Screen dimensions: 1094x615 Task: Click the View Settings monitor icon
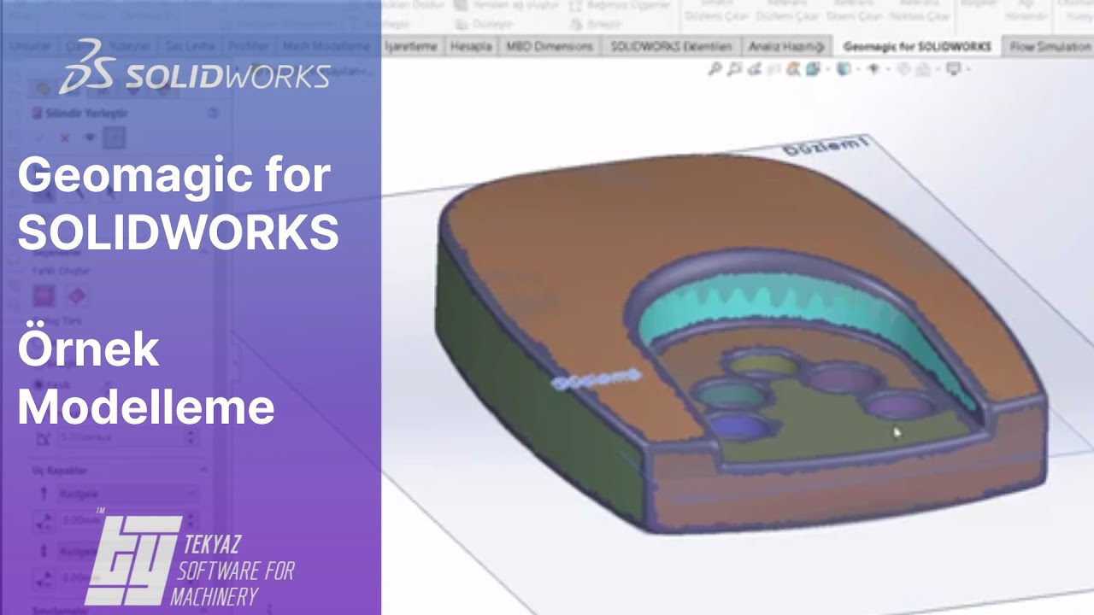coord(953,73)
